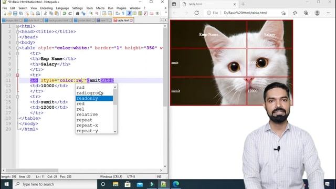The height and width of the screenshot is (189, 336).
Task: Click the Copy toolbar icon
Action: coord(51,13)
